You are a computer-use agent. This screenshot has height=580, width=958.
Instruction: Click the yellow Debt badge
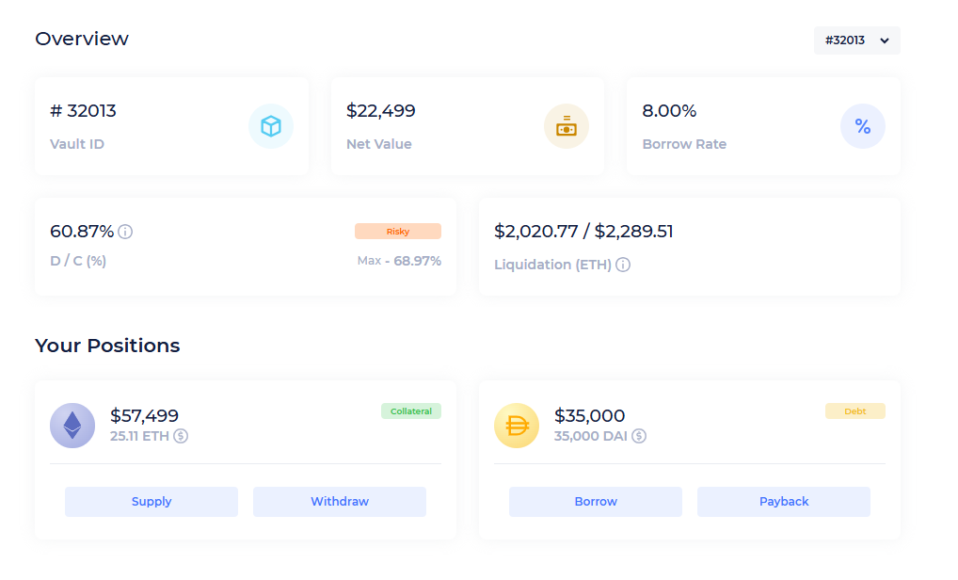[x=854, y=411]
